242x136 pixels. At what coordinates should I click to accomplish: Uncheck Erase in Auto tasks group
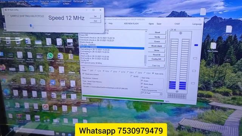[142, 80]
